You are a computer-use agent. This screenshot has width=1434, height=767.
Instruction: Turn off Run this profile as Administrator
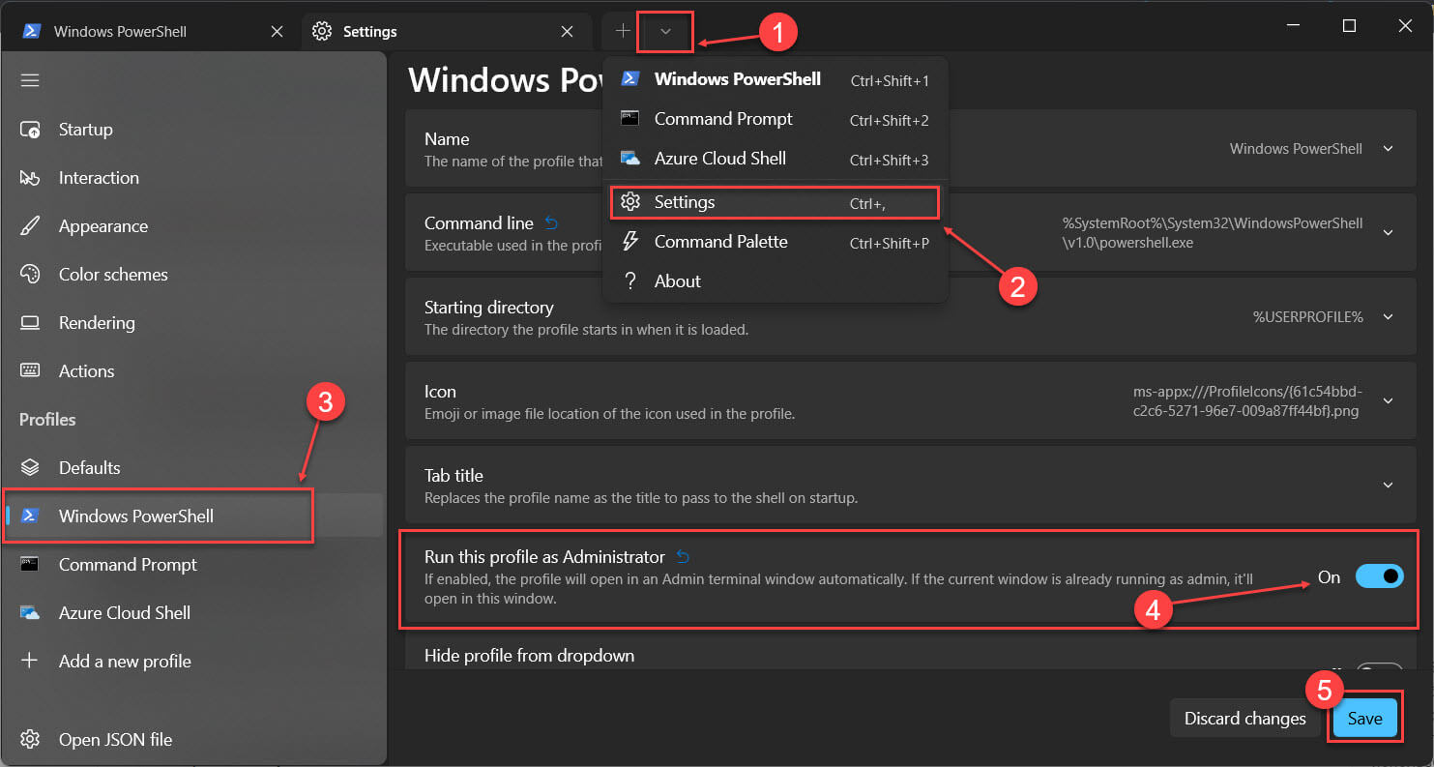click(1379, 576)
